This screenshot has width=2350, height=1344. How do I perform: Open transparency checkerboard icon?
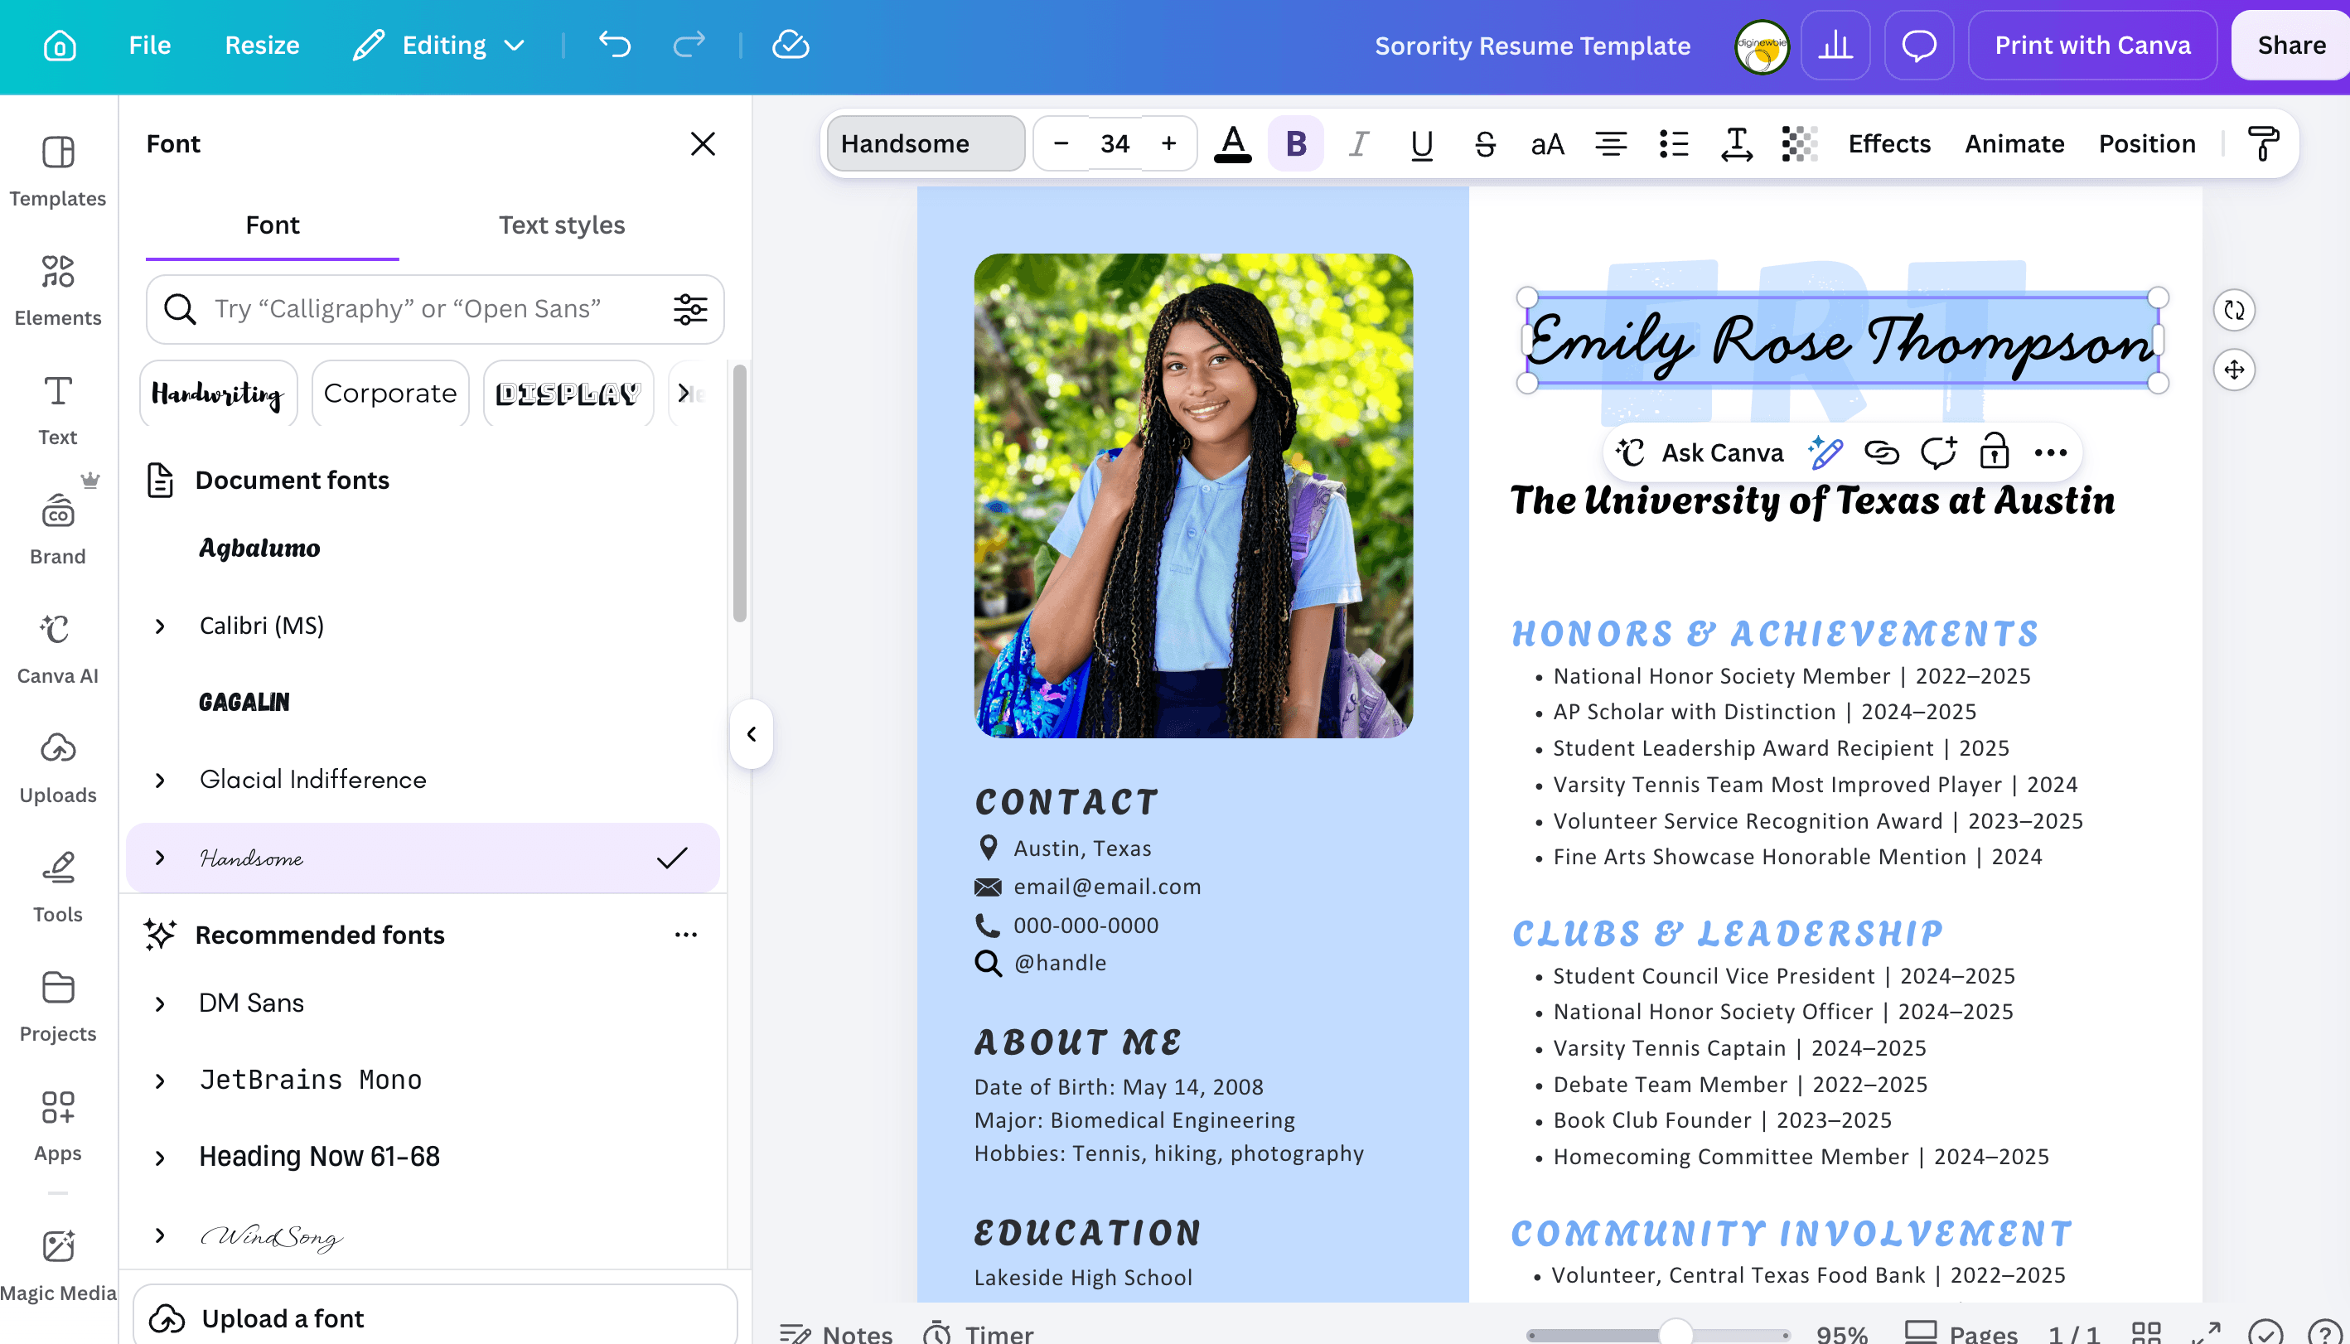tap(1799, 144)
